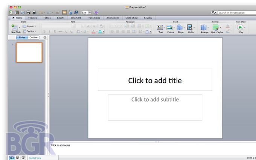The image size is (256, 160).
Task: Open the SmartArt tab
Action: pyautogui.click(x=76, y=18)
